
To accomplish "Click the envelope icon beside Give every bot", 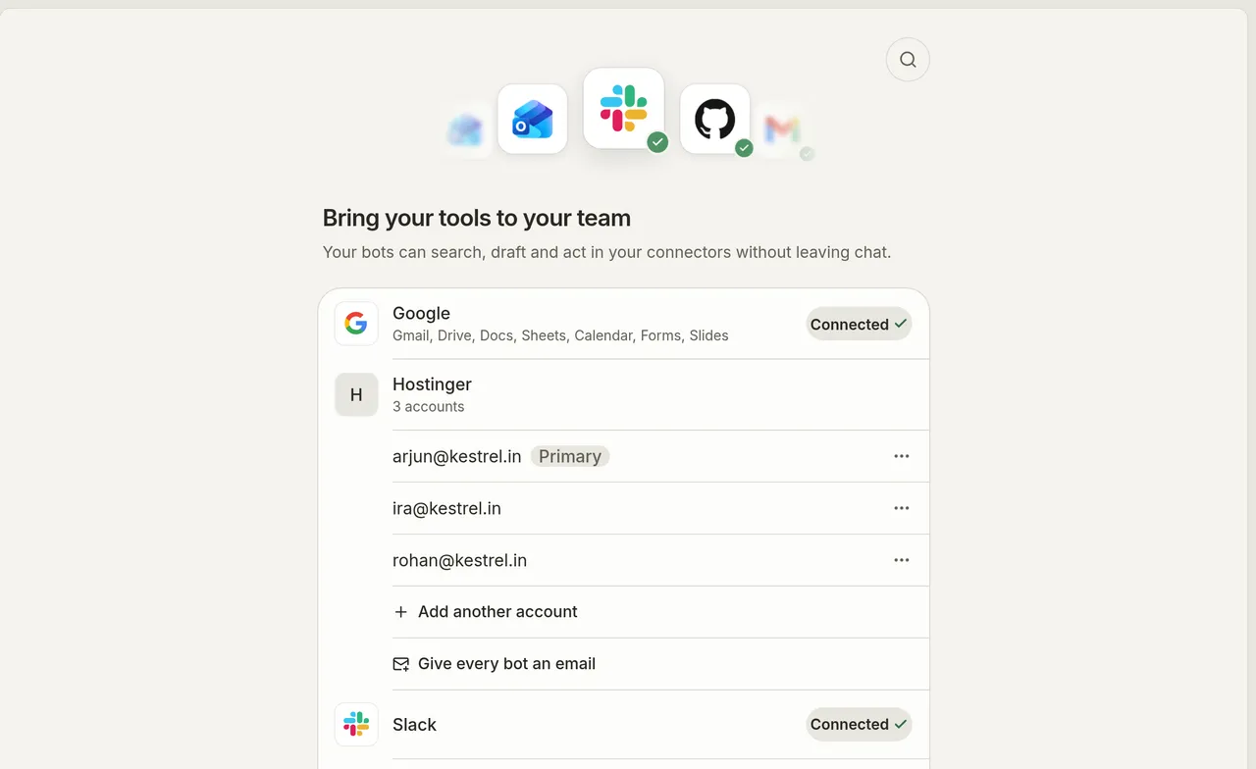I will click(401, 664).
